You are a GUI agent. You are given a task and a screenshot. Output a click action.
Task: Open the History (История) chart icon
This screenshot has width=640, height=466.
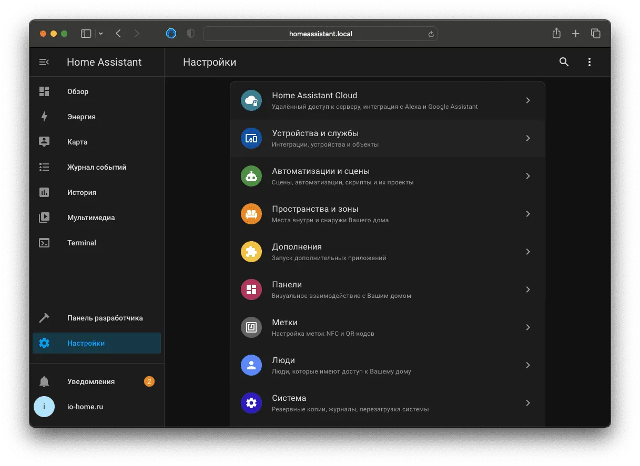44,192
